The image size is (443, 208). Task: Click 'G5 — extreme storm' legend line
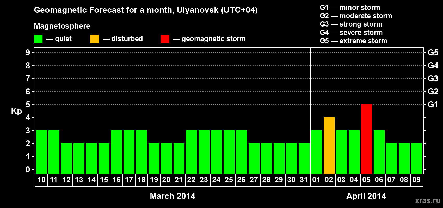pyautogui.click(x=354, y=41)
